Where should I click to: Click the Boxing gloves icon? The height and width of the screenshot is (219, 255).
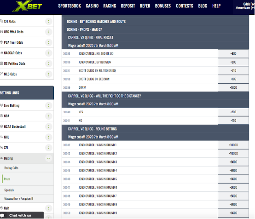[x=1, y=158]
